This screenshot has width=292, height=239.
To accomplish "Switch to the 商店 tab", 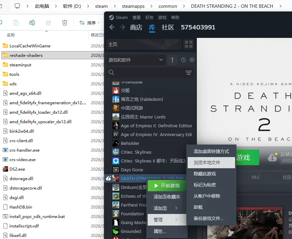I will (x=136, y=27).
